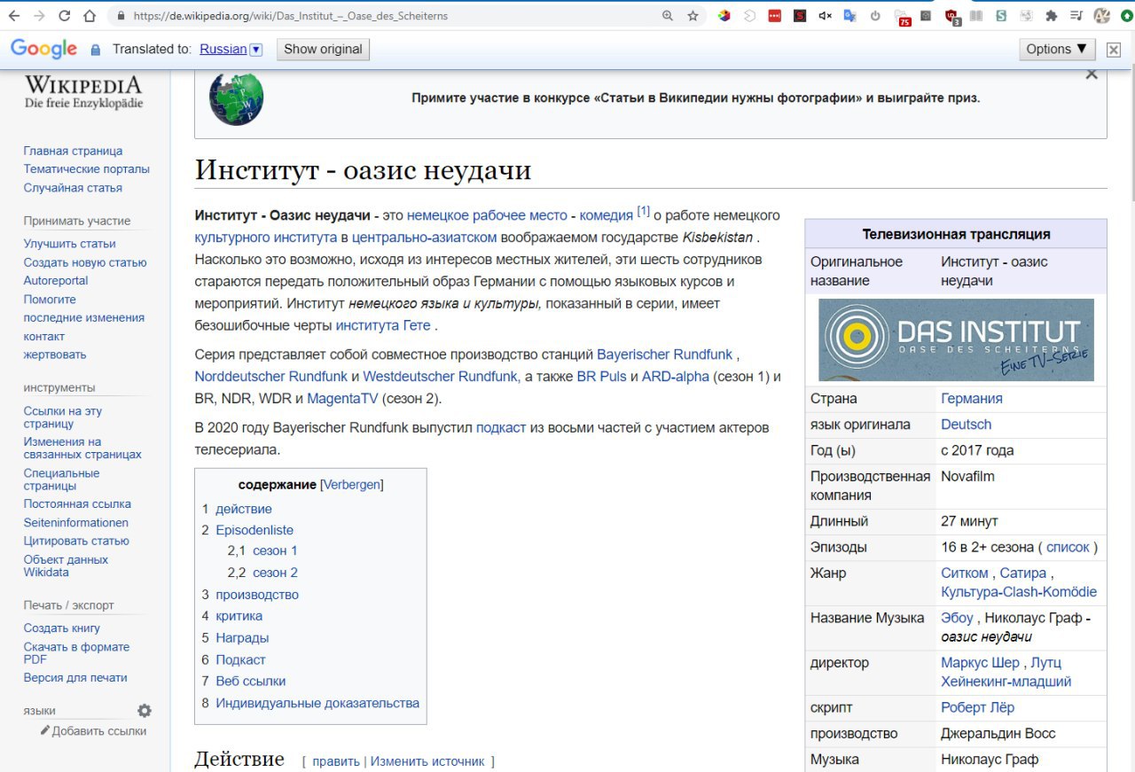Click the института Гете link
1135x772 pixels.
(383, 325)
